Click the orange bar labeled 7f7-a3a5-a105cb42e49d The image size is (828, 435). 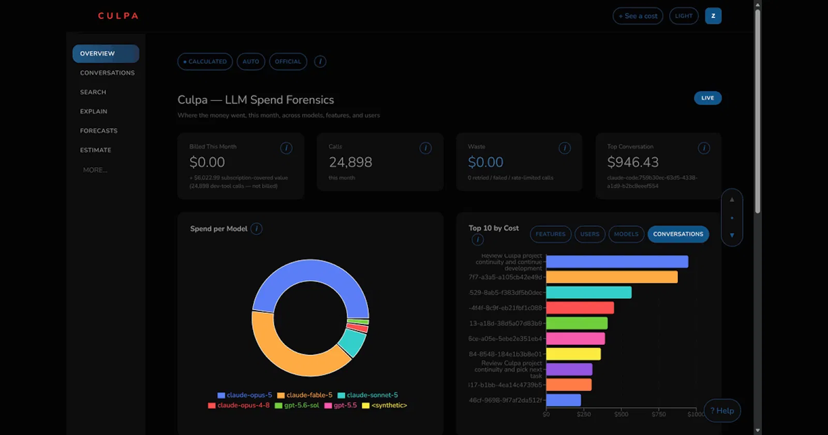612,277
